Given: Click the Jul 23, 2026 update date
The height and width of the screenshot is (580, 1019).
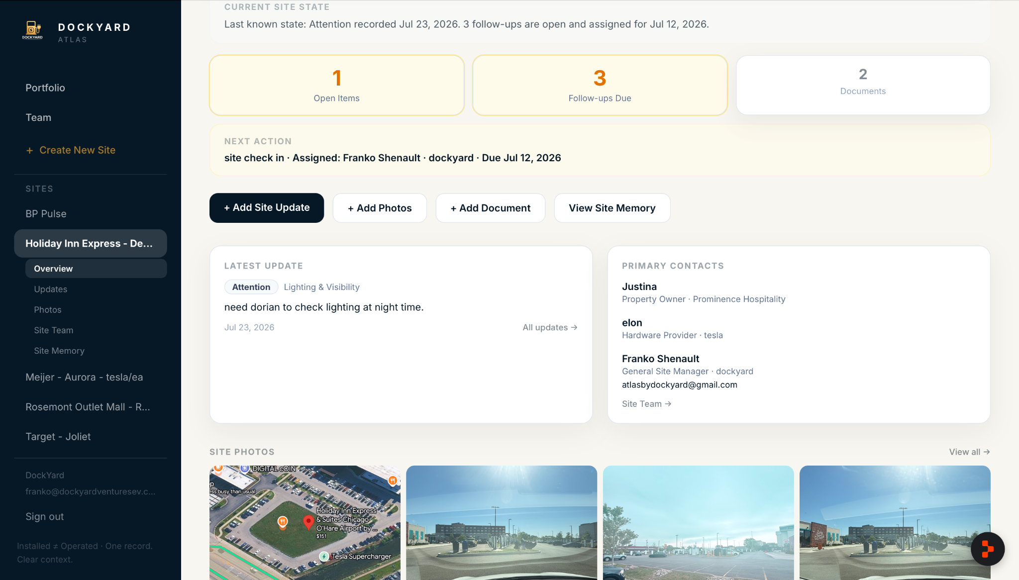Looking at the screenshot, I should pos(249,327).
